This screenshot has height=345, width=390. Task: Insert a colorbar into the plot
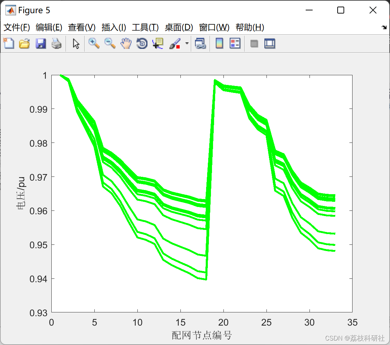pos(219,43)
